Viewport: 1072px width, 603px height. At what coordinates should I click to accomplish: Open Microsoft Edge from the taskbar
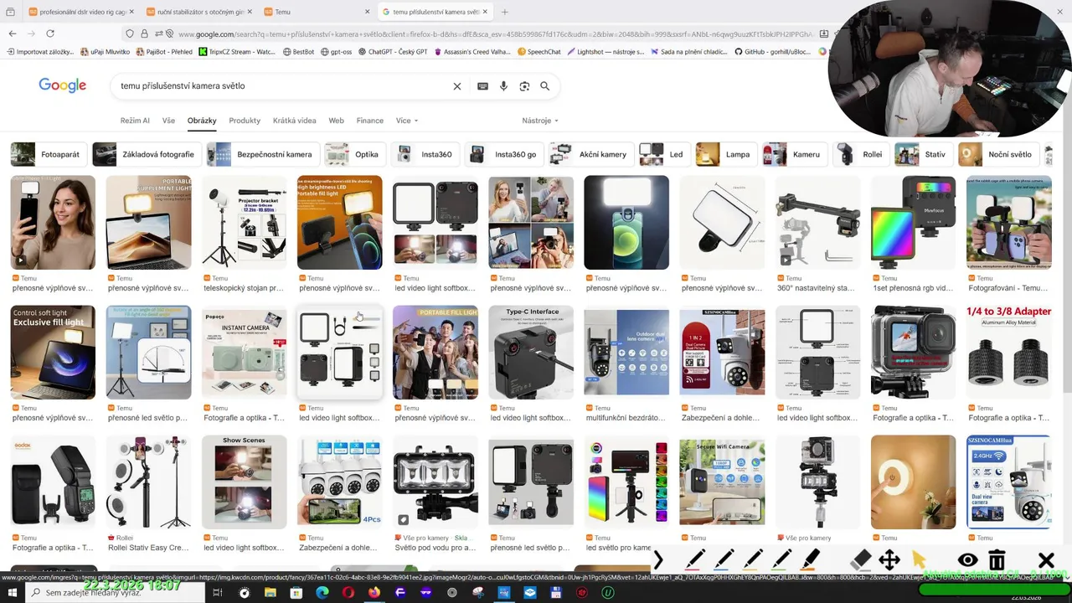322,592
